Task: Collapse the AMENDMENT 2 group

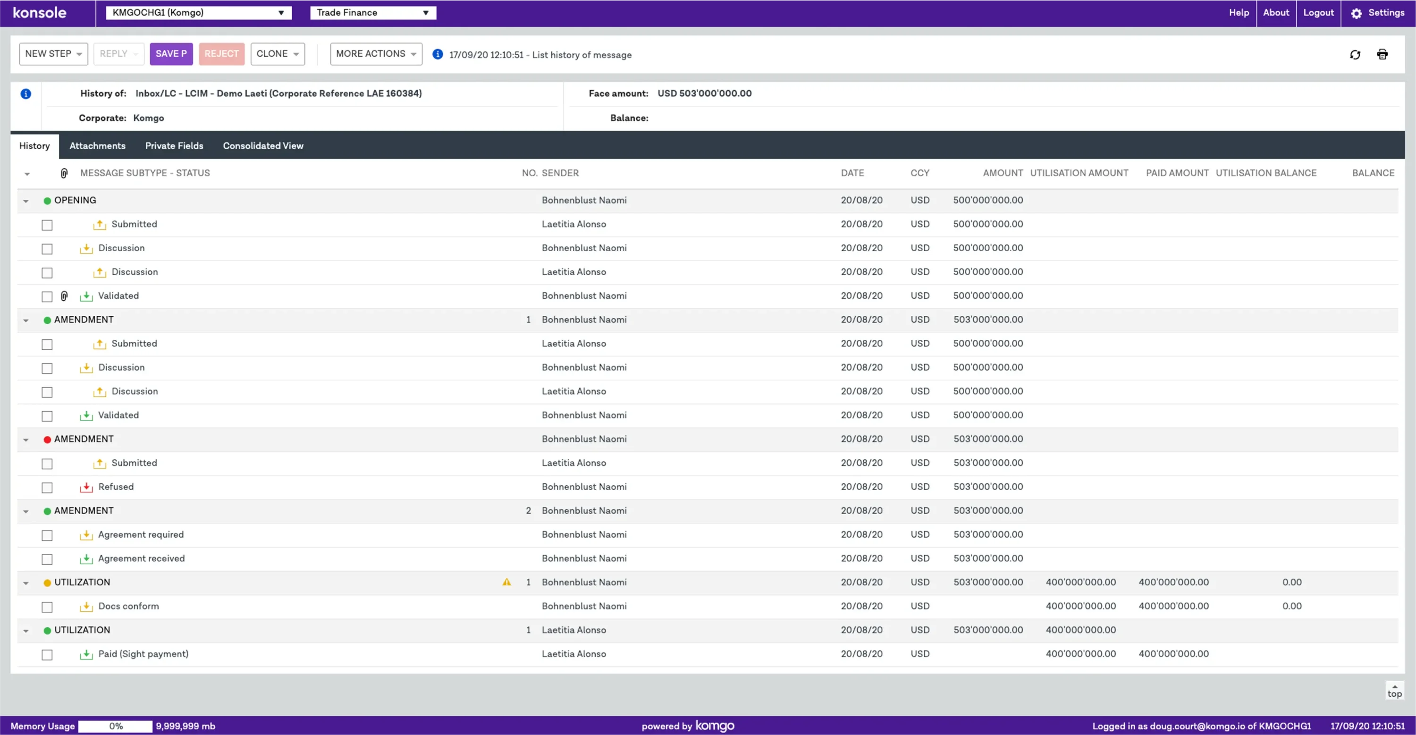Action: tap(26, 512)
